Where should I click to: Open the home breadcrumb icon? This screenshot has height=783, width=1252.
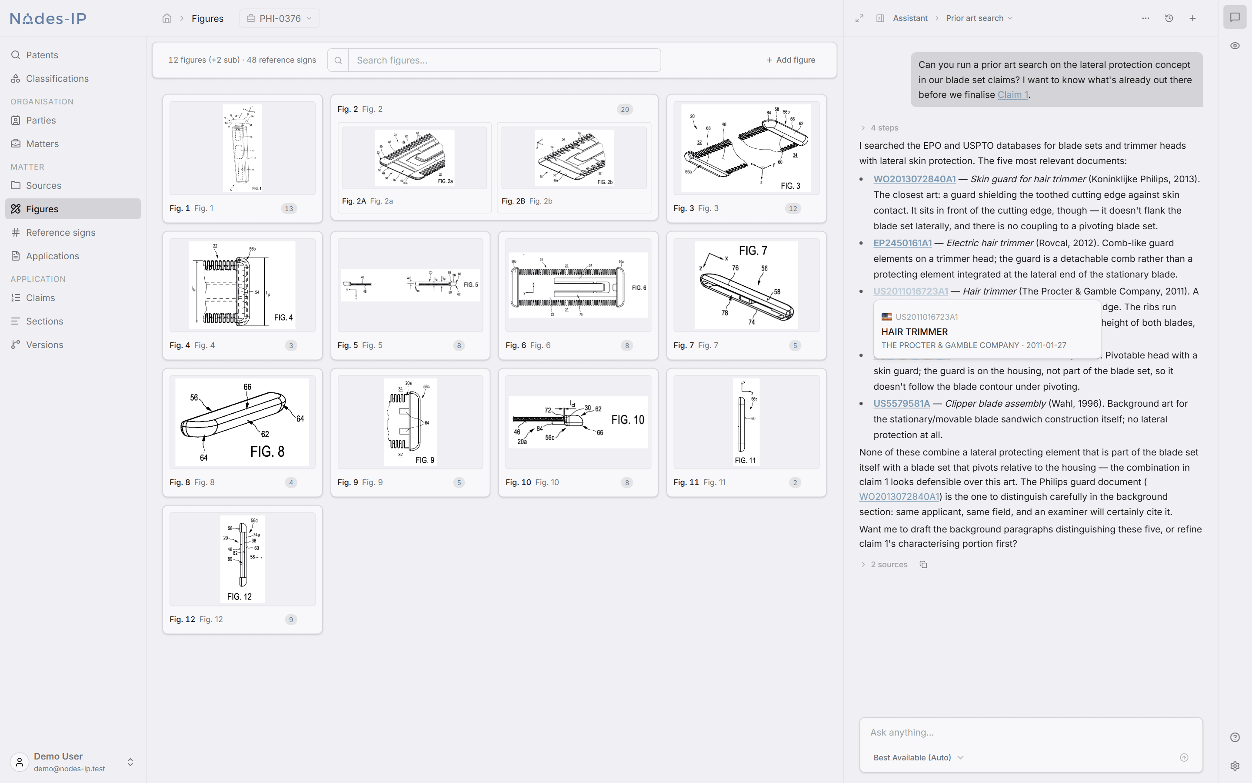click(x=166, y=18)
